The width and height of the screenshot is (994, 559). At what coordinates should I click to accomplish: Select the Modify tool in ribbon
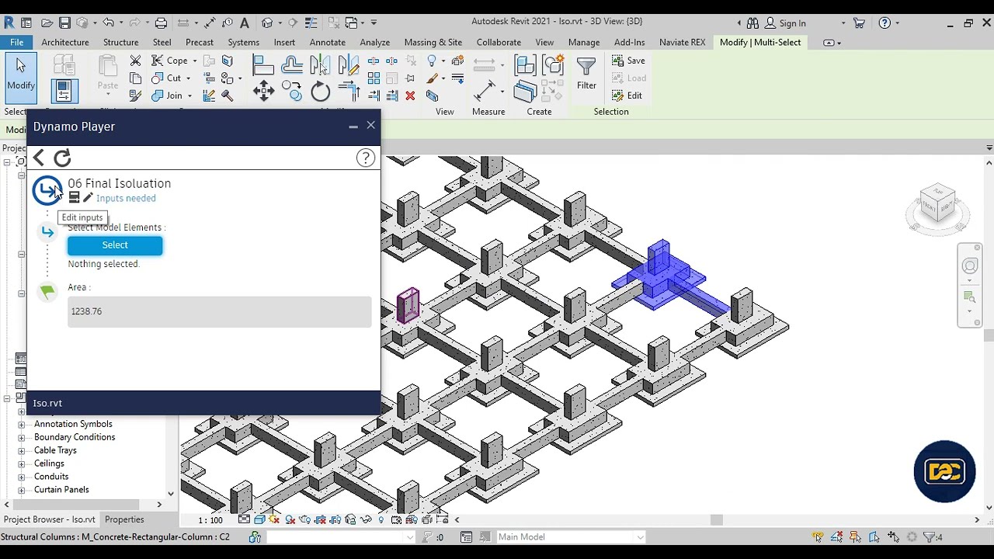click(x=20, y=78)
